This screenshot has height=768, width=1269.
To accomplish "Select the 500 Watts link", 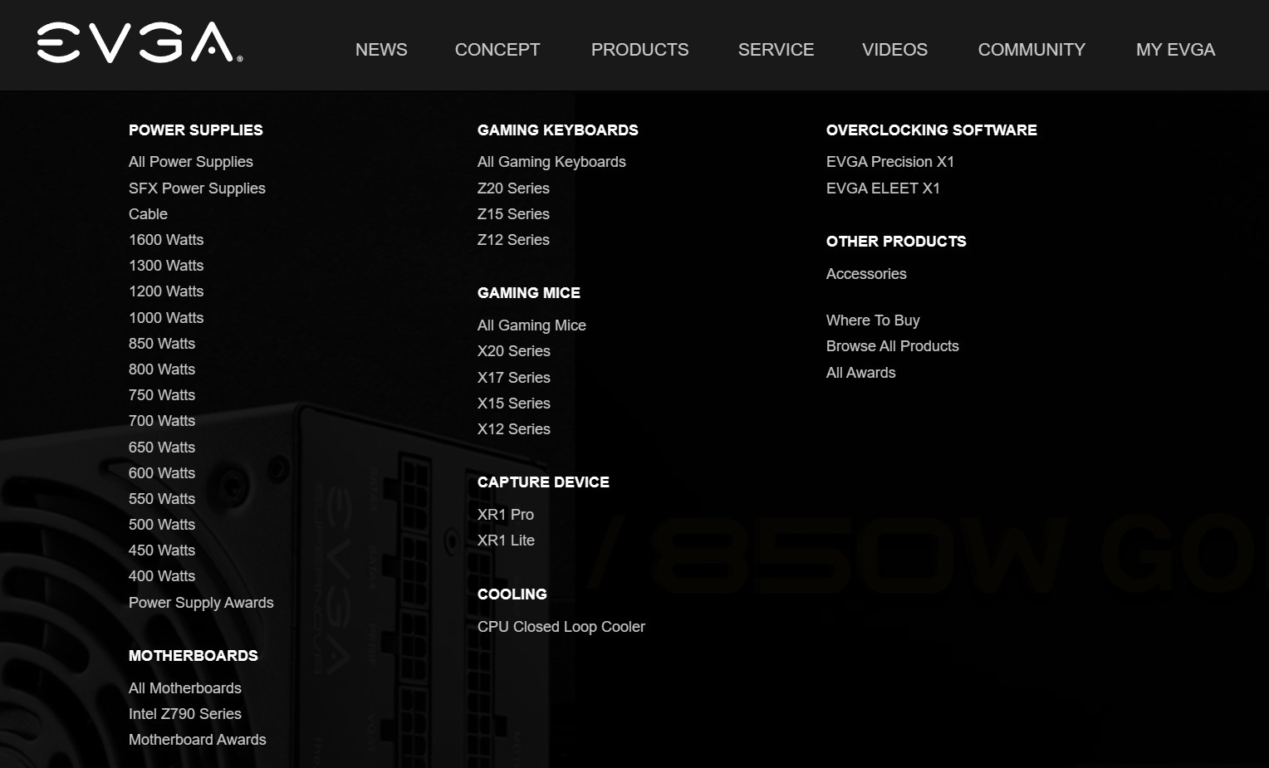I will (162, 525).
